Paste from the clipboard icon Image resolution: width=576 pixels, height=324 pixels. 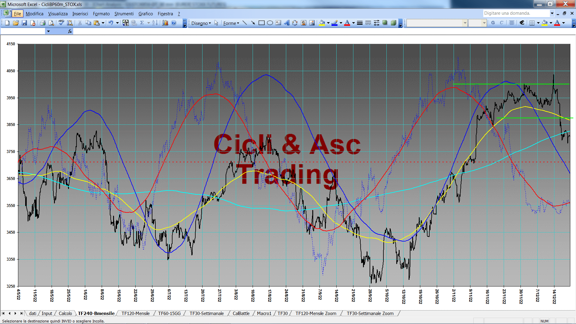click(x=97, y=23)
